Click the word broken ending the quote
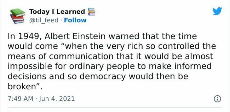Image resolution: width=230 pixels, height=112 pixels. click(22, 86)
